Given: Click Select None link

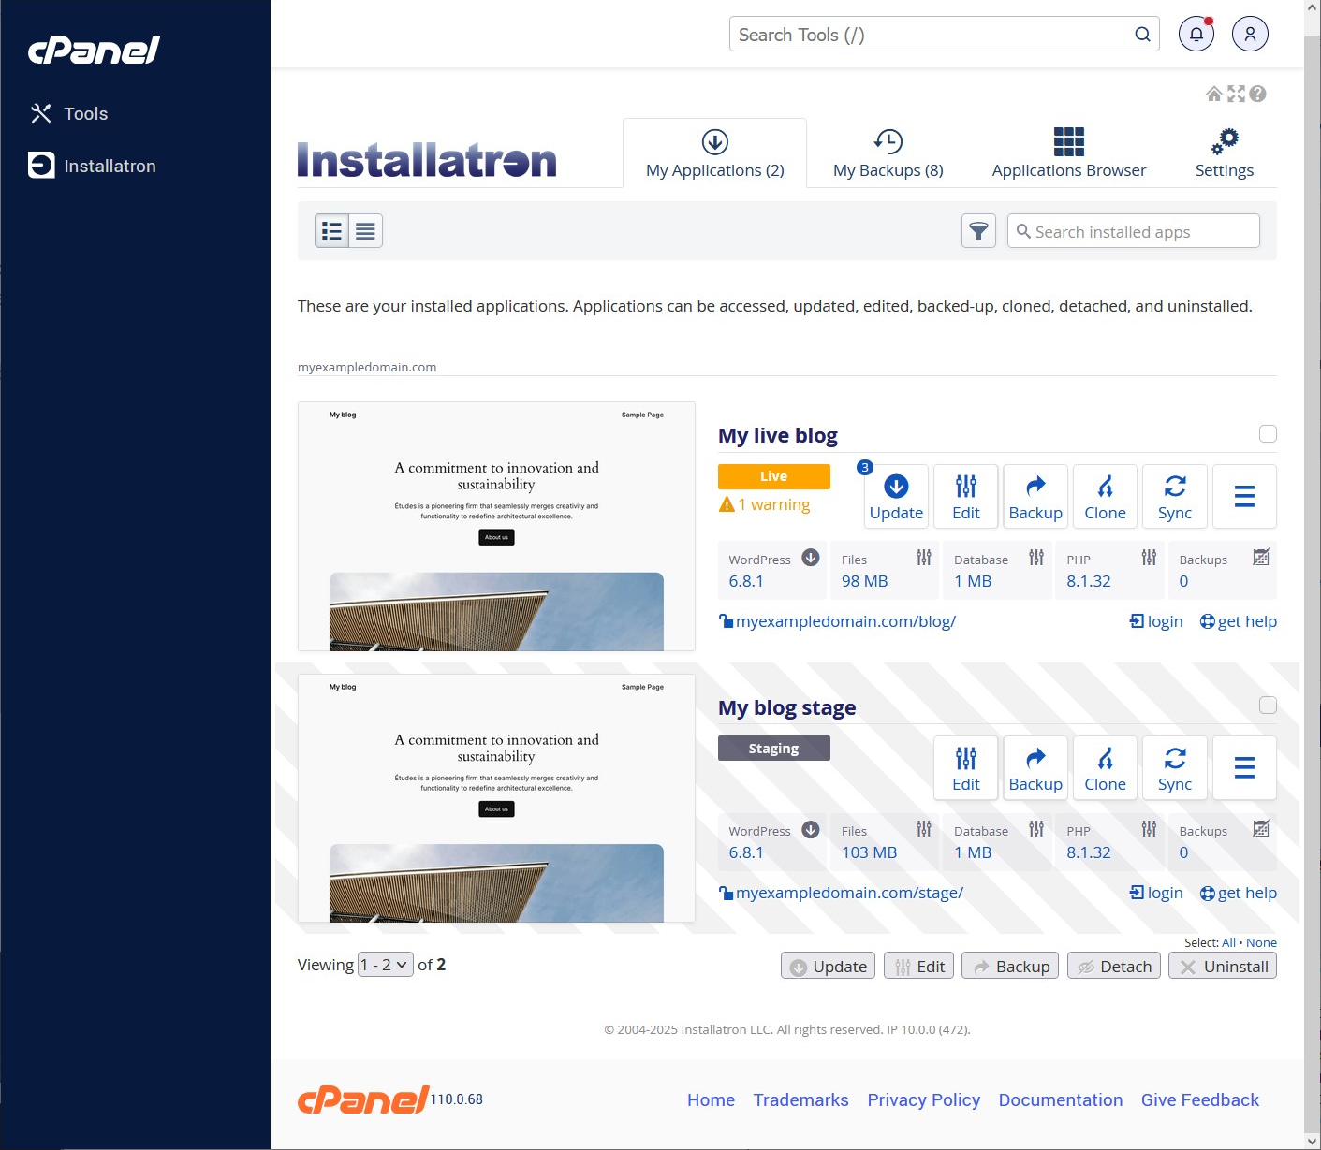Looking at the screenshot, I should point(1261,942).
